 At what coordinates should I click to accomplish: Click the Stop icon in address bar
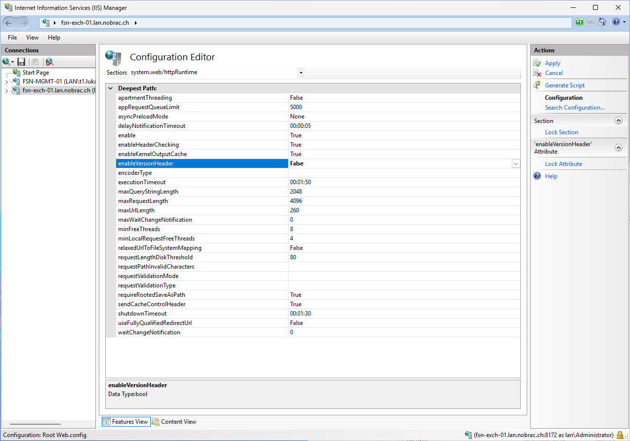(591, 22)
